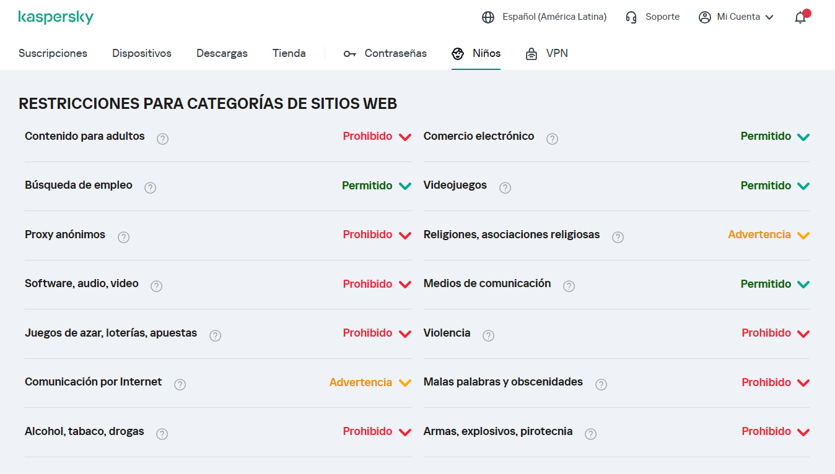Show help for Alcohol, tabaco, drogas

click(162, 434)
